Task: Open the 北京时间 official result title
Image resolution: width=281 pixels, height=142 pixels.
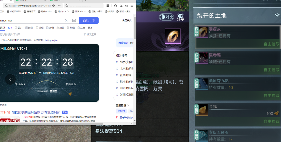Action: (x=30, y=112)
